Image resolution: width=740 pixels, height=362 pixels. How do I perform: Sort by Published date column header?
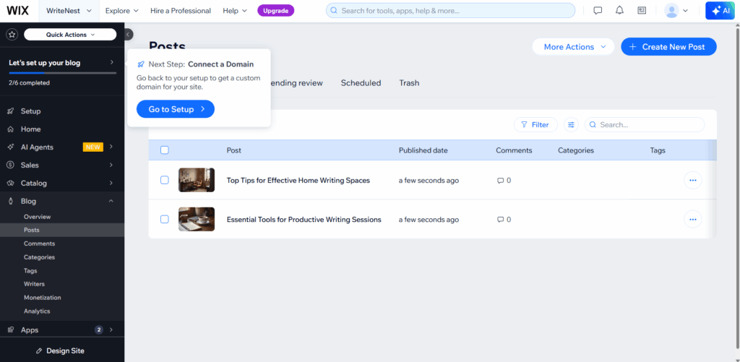423,150
